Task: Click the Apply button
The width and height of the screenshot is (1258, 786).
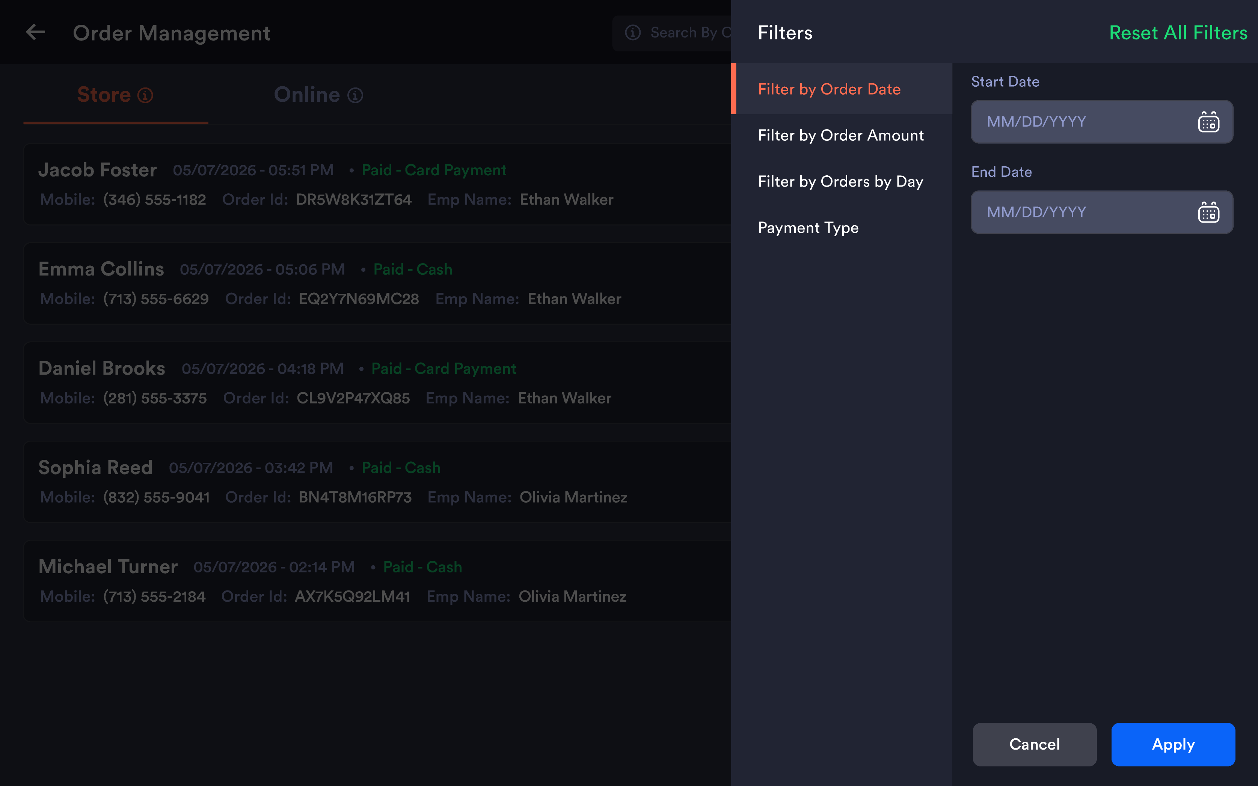Action: click(1173, 744)
